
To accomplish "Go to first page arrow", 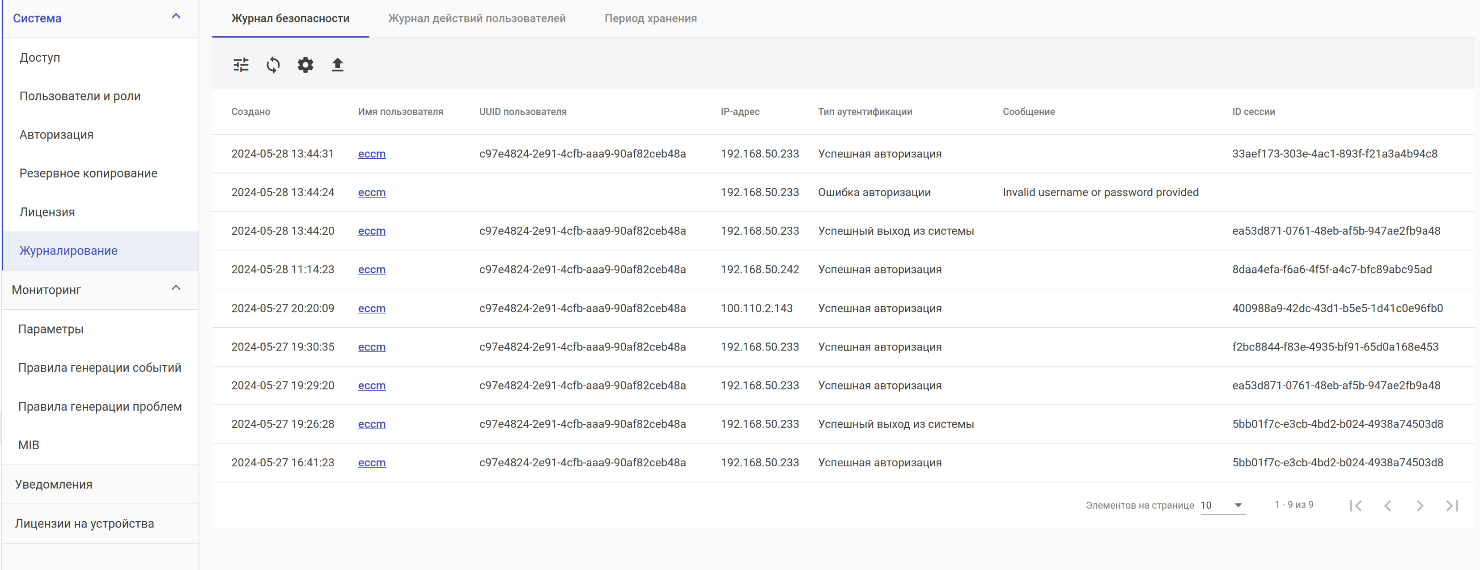I will [1355, 506].
